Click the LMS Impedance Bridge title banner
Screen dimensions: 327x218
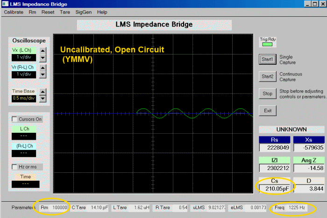pos(154,25)
